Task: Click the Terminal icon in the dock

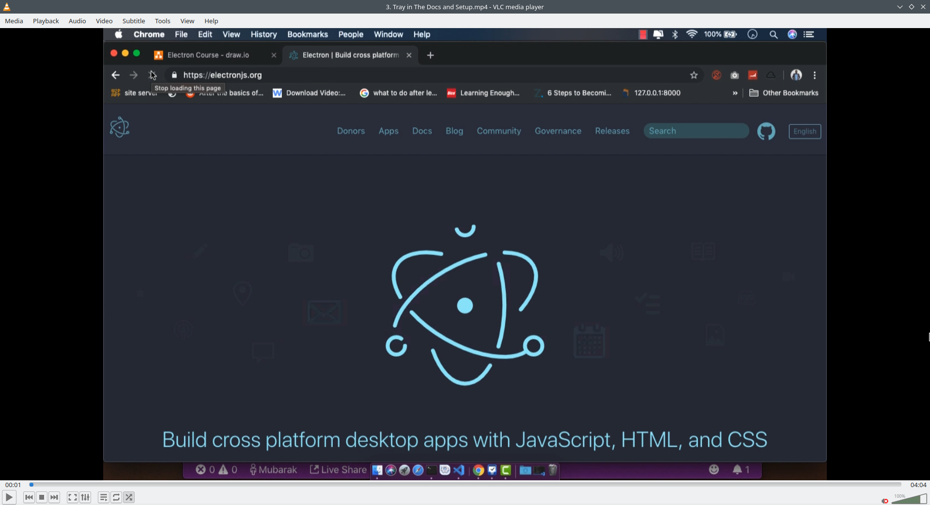Action: (432, 470)
